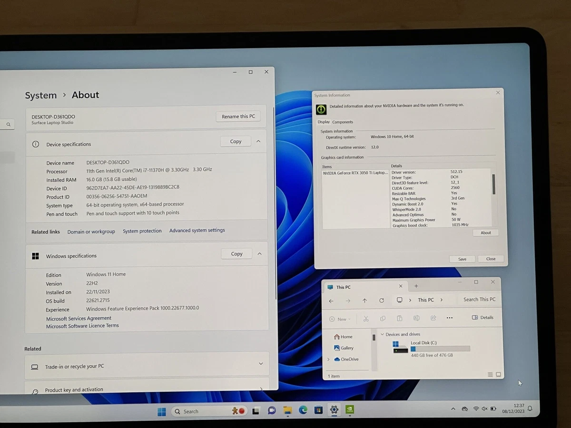The width and height of the screenshot is (571, 428).
Task: Open Microsoft Store from the taskbar
Action: point(319,410)
